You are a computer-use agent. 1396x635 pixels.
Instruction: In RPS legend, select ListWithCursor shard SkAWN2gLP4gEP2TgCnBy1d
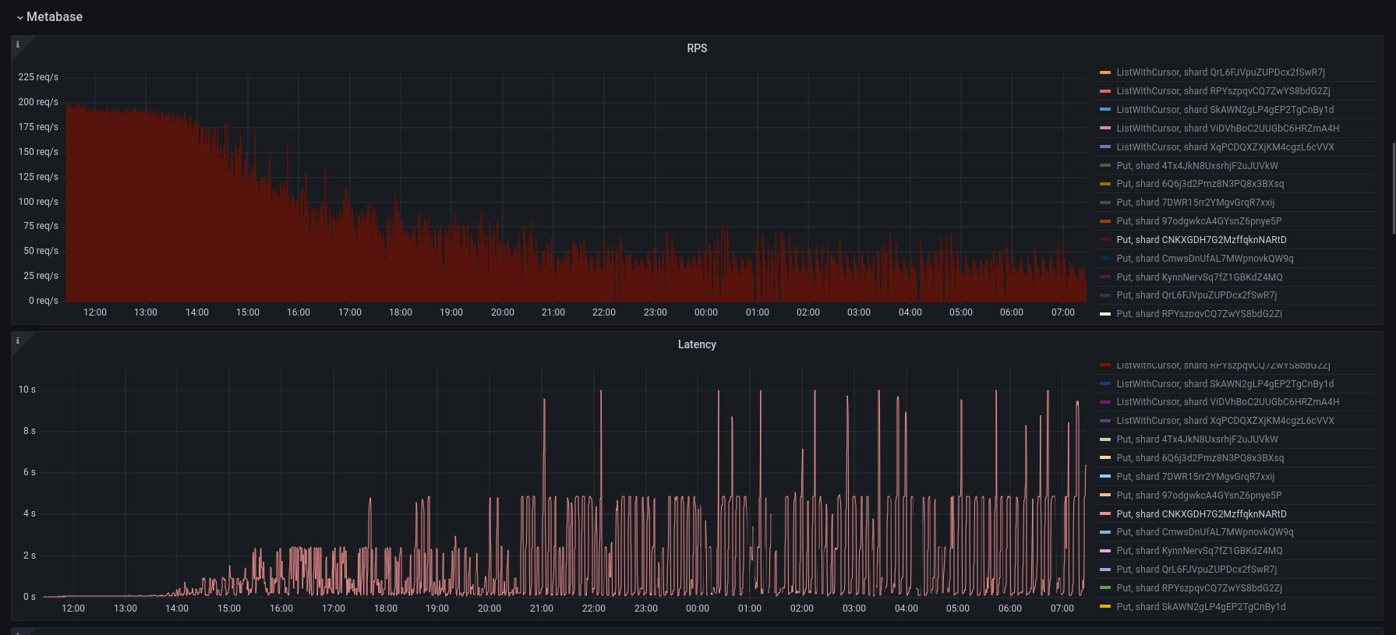1225,110
